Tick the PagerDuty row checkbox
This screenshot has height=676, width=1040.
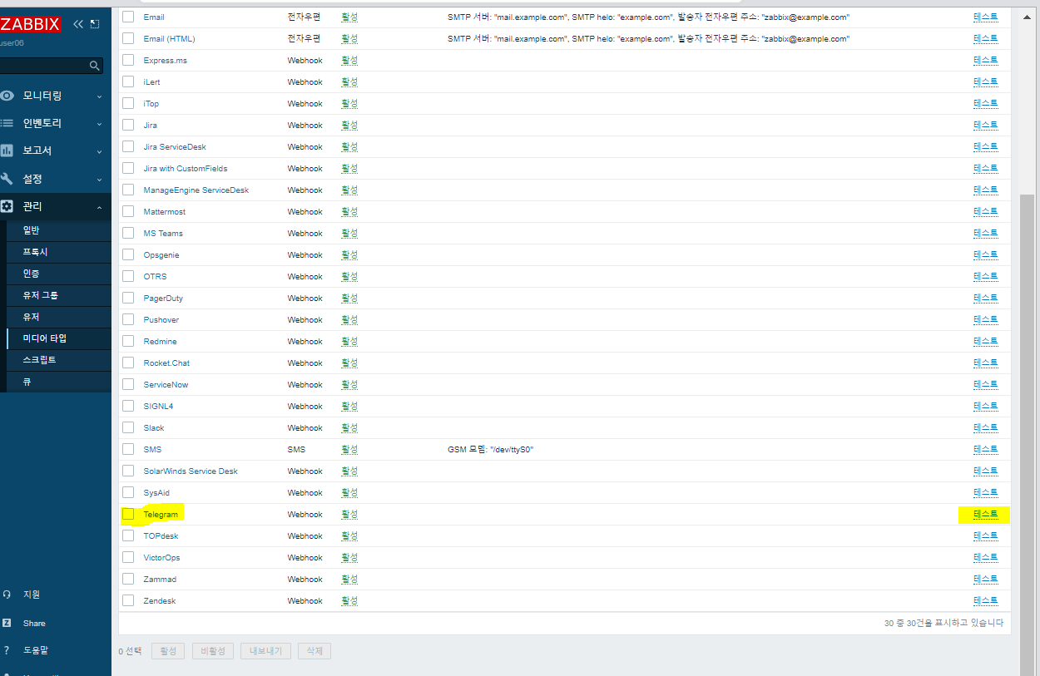coord(128,298)
